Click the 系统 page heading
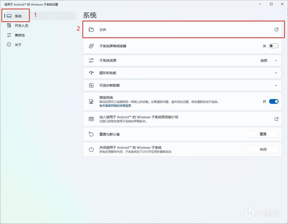 (90, 15)
